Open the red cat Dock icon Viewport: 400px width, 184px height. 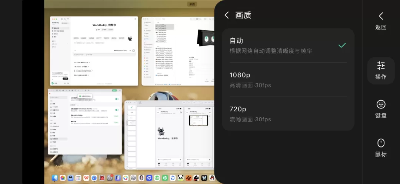pos(102,178)
